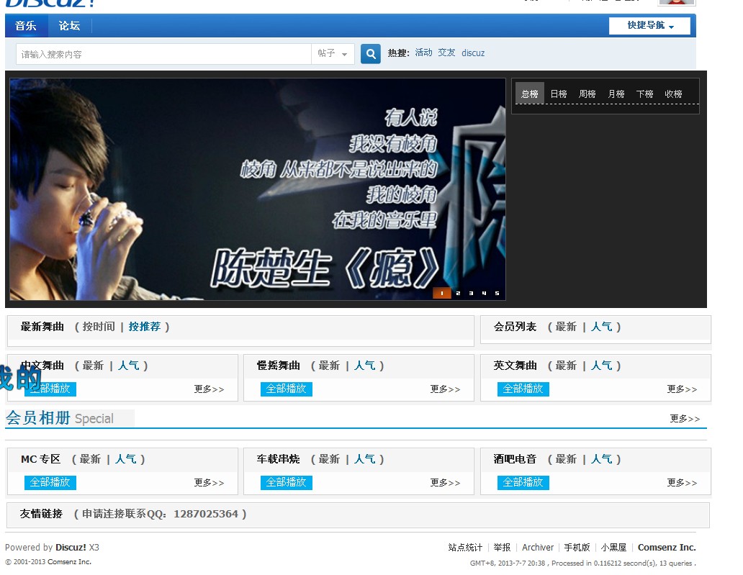This screenshot has height=575, width=743.
Task: Open the 帖子 search type dropdown
Action: (x=333, y=53)
